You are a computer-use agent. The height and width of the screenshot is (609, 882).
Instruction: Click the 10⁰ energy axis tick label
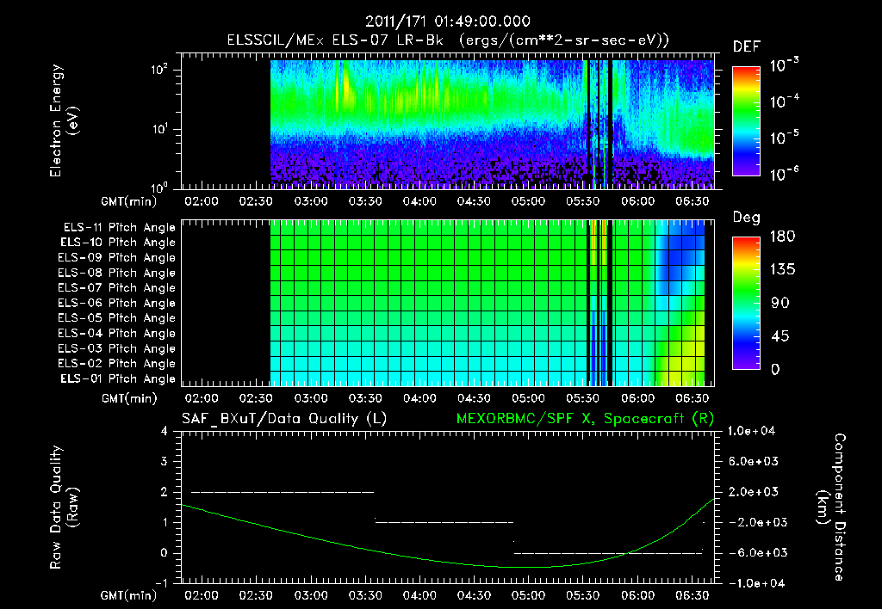[159, 187]
